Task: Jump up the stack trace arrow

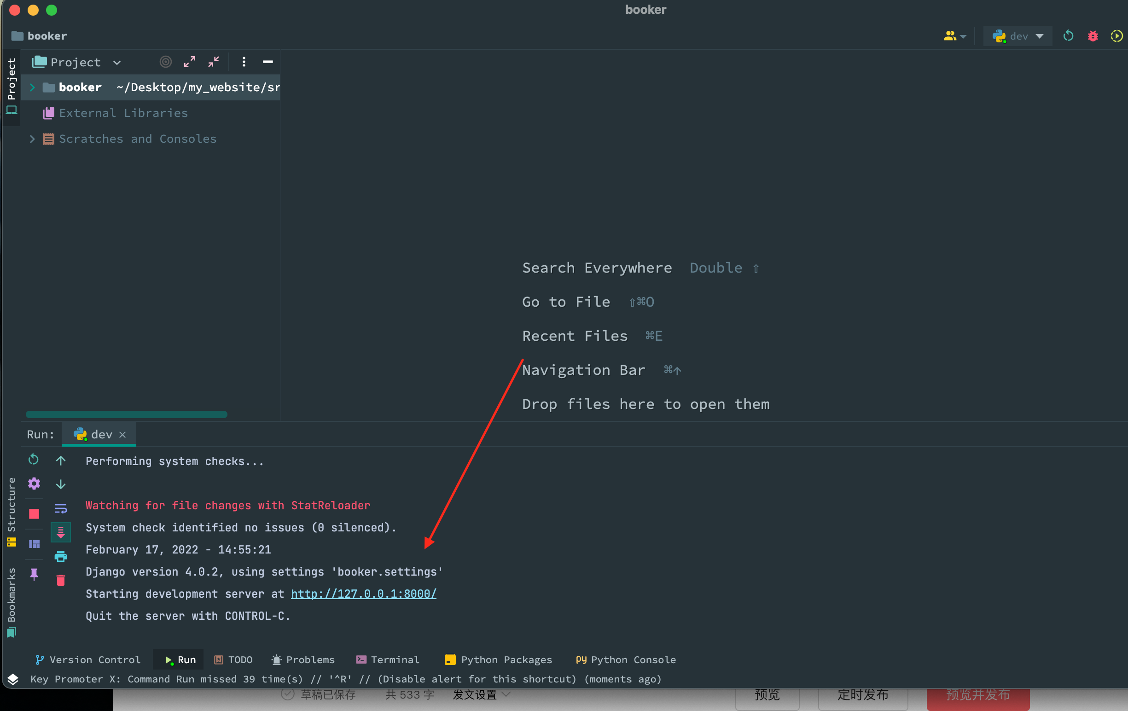Action: click(60, 460)
